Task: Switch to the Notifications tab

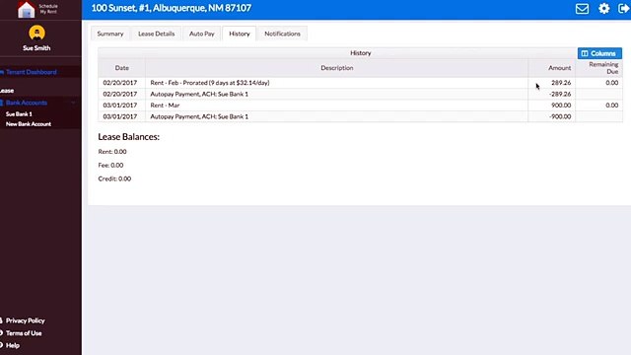Action: (282, 34)
